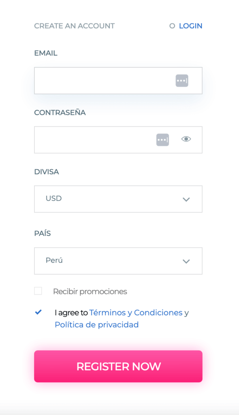Click the password manager icon in Contraseña field

162,140
